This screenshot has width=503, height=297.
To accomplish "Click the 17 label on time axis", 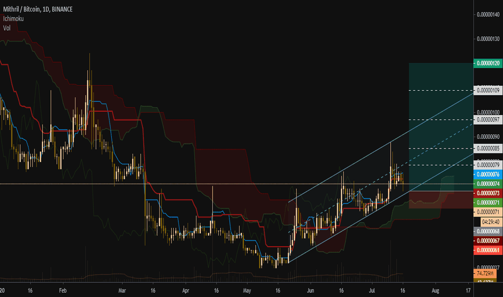I will point(468,291).
